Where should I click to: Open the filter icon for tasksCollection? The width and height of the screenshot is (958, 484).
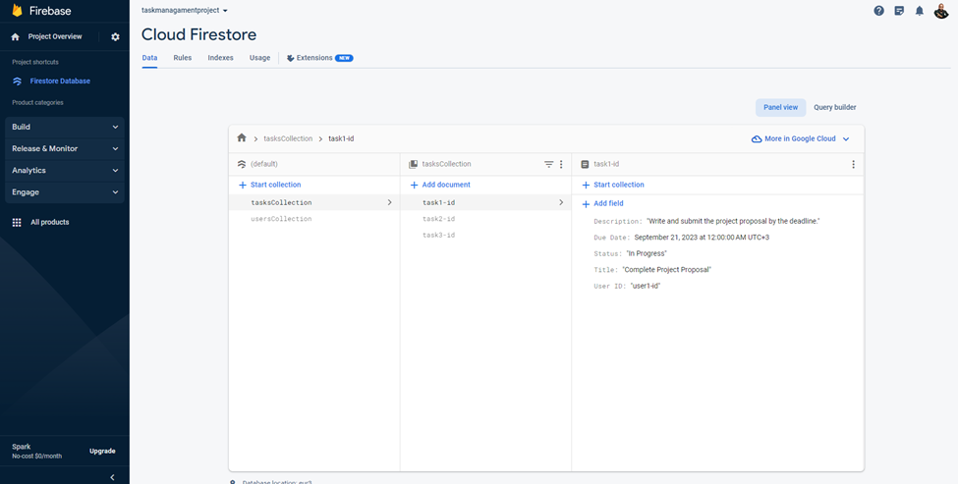tap(548, 164)
